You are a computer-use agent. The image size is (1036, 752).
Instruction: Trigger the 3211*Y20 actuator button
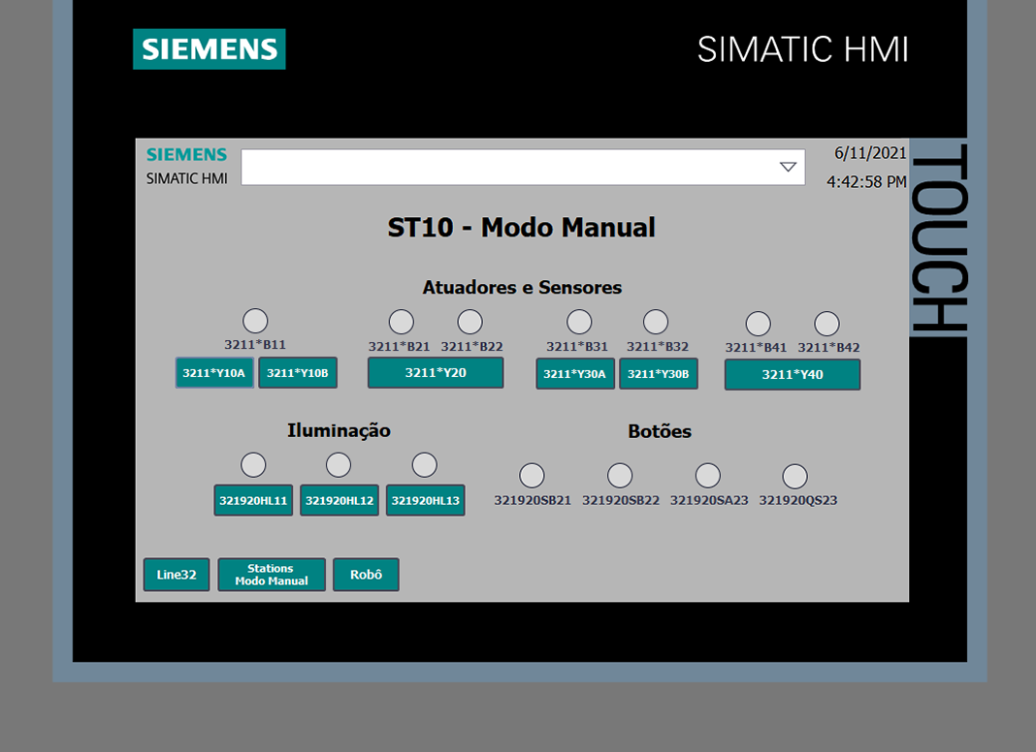[436, 373]
